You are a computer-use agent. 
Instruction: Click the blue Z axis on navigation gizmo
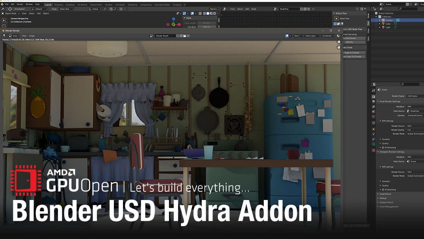[173, 19]
